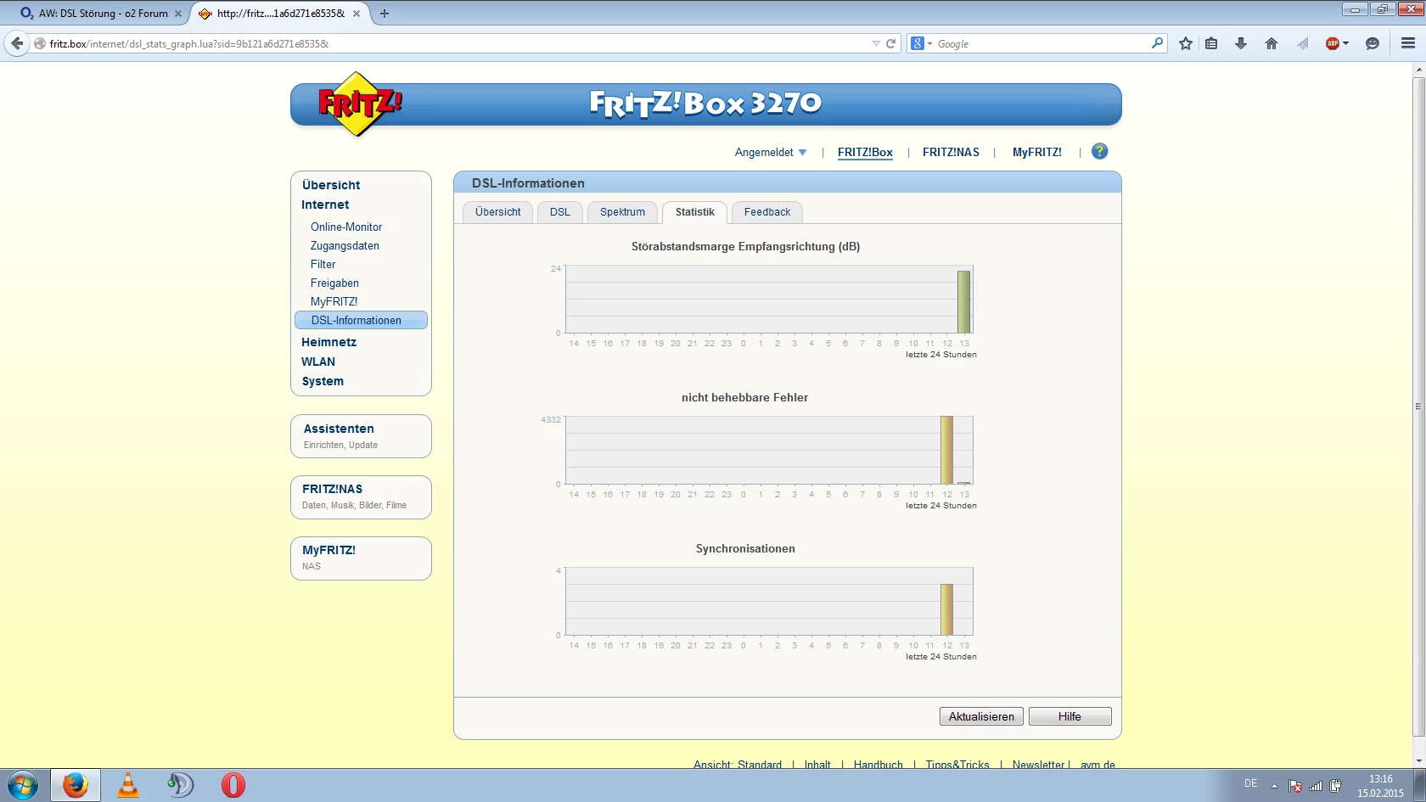The height and width of the screenshot is (802, 1426).
Task: Open the Windows Start menu
Action: (22, 785)
